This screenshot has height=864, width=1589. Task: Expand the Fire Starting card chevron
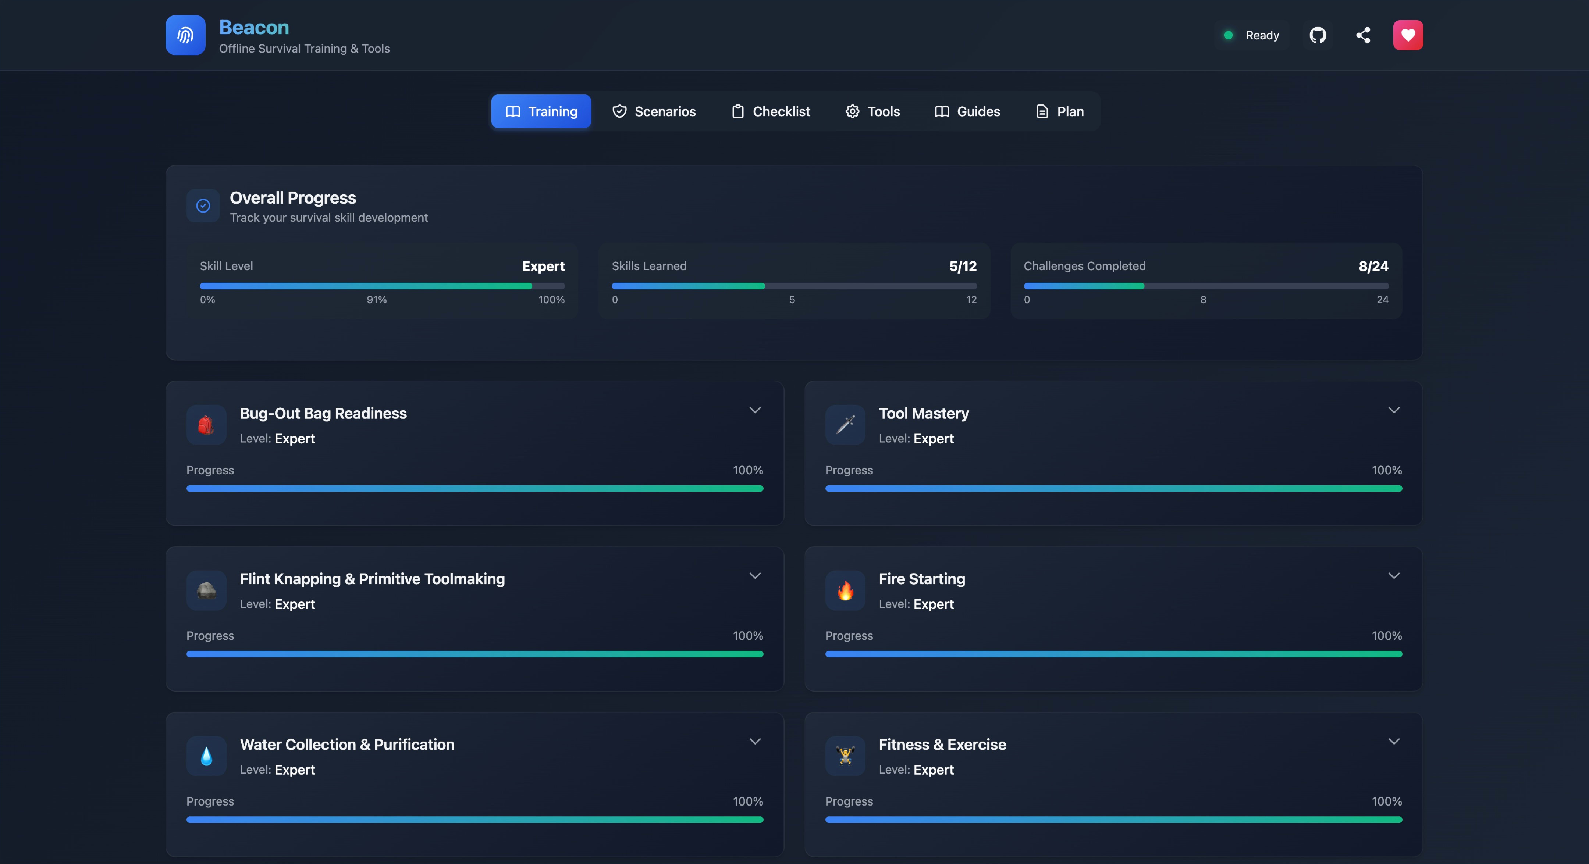(1393, 575)
